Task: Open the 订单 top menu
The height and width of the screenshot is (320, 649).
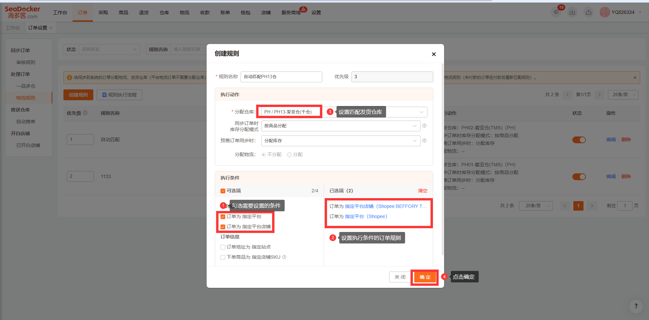Action: [x=82, y=13]
